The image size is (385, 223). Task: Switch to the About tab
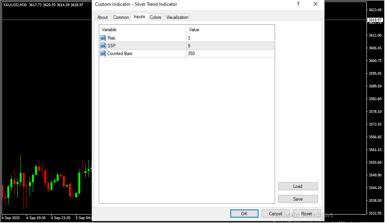tap(103, 17)
